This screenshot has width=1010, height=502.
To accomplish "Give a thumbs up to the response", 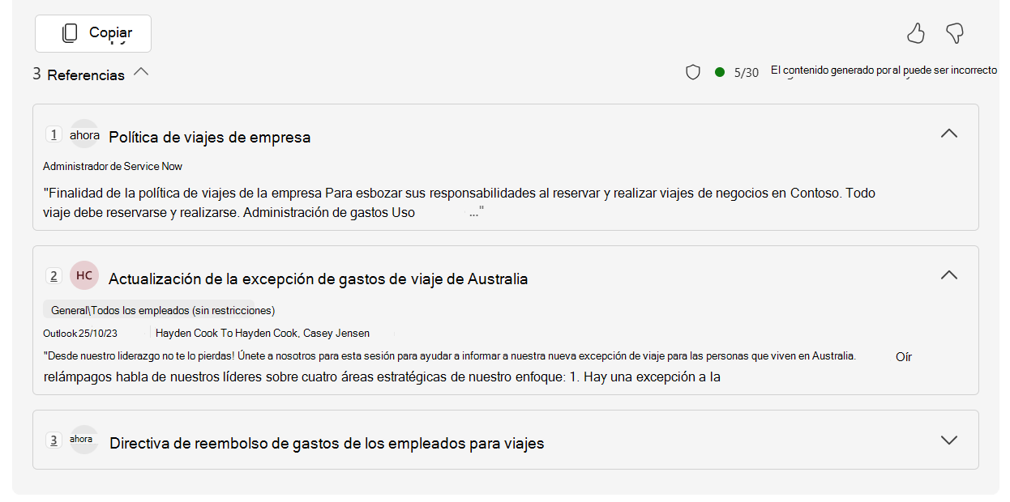I will point(916,33).
